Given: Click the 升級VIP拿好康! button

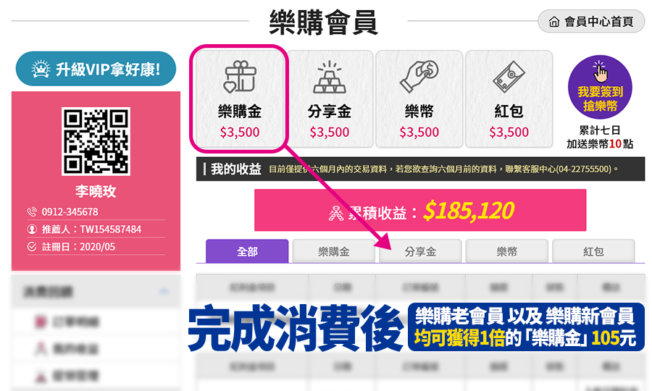Looking at the screenshot, I should click(x=96, y=69).
